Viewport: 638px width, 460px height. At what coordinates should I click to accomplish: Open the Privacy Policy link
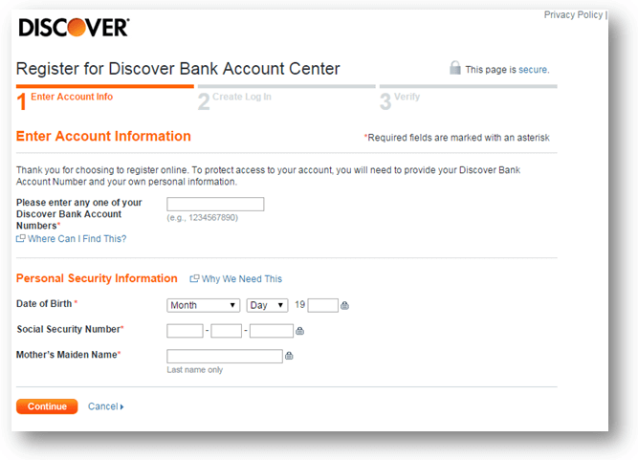click(x=573, y=15)
